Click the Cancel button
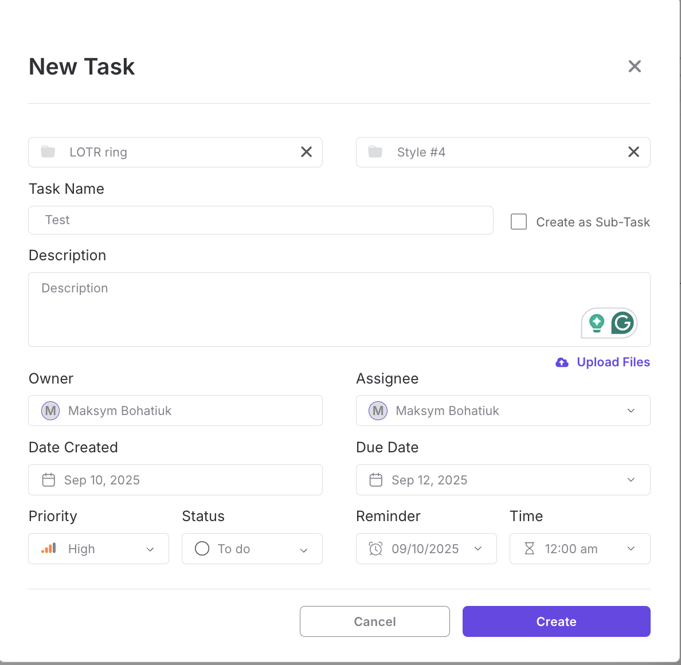Viewport: 681px width, 665px height. 374,621
